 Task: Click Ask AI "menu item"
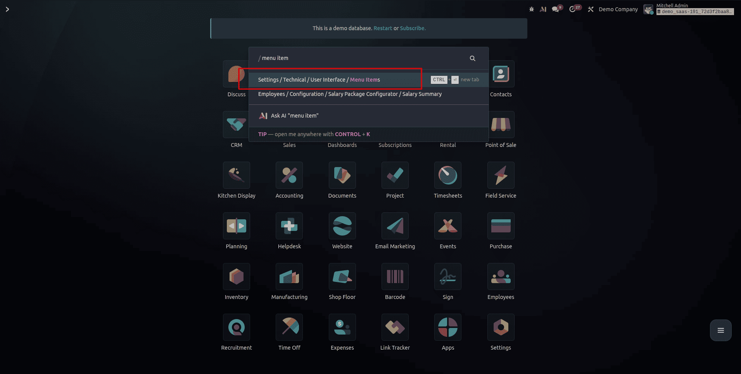[x=295, y=116]
